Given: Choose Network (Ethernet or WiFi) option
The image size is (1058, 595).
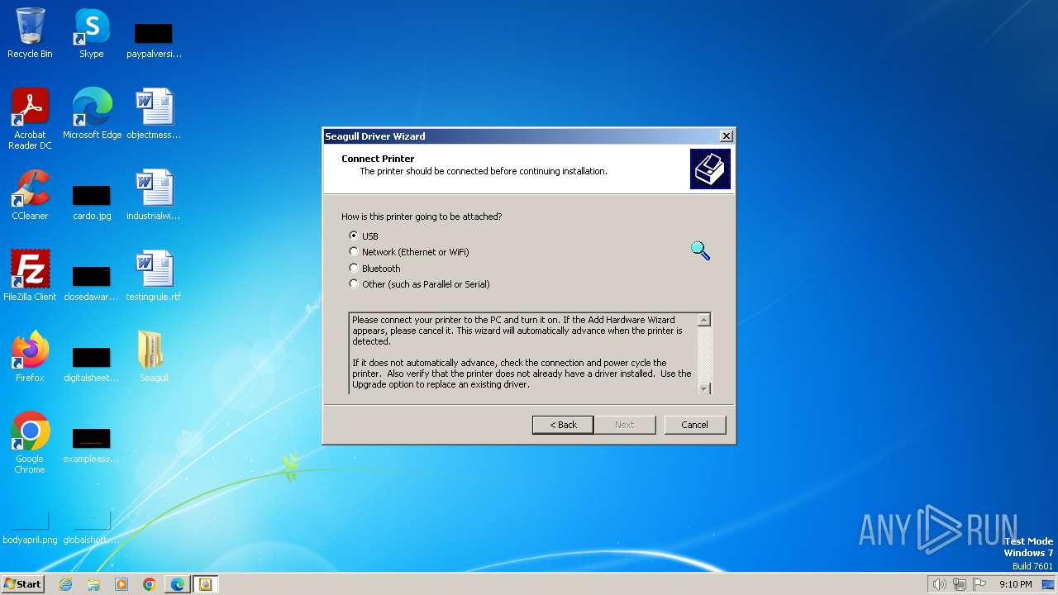Looking at the screenshot, I should (x=354, y=251).
